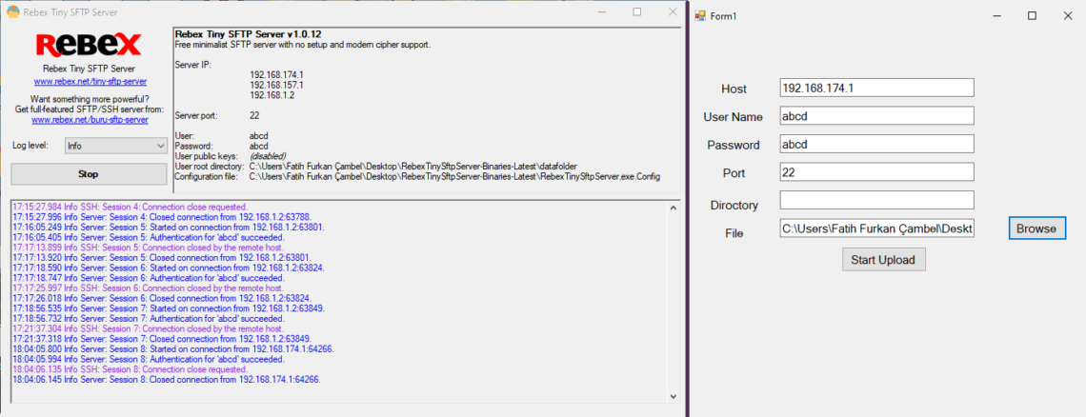This screenshot has width=1086, height=417.
Task: Click the log scrollbar down arrow
Action: tap(674, 396)
